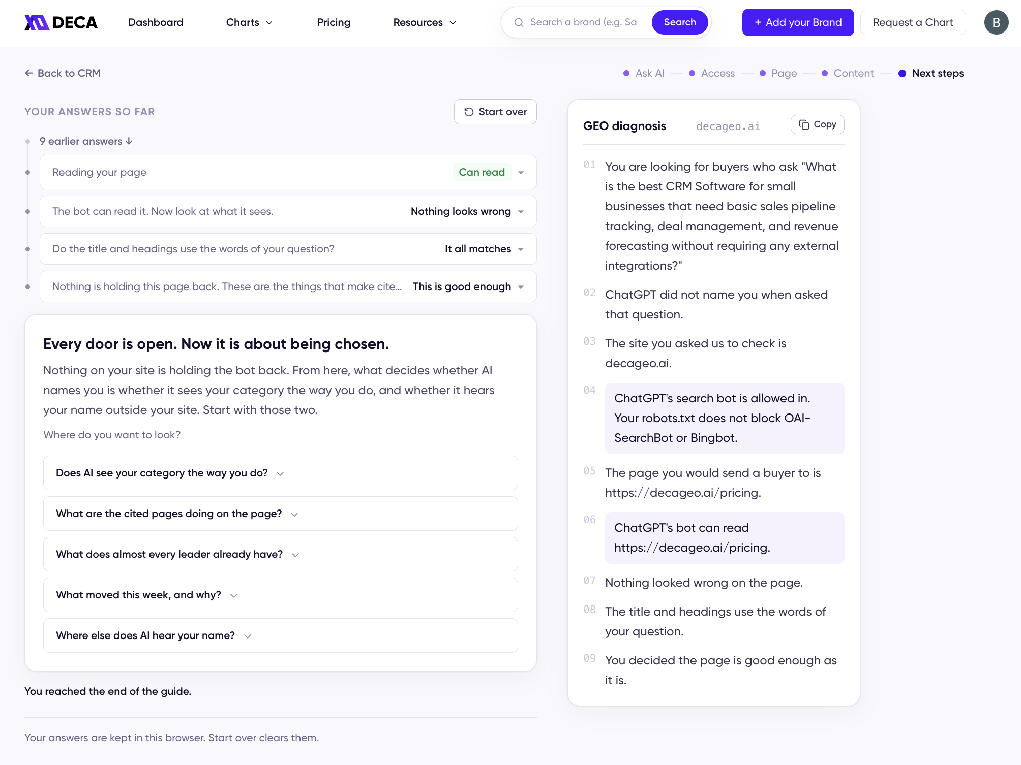Jump to the Ask AI step
Screen dimensions: 1021x765
point(644,73)
